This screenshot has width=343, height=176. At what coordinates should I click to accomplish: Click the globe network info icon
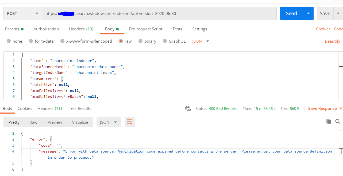[188, 109]
